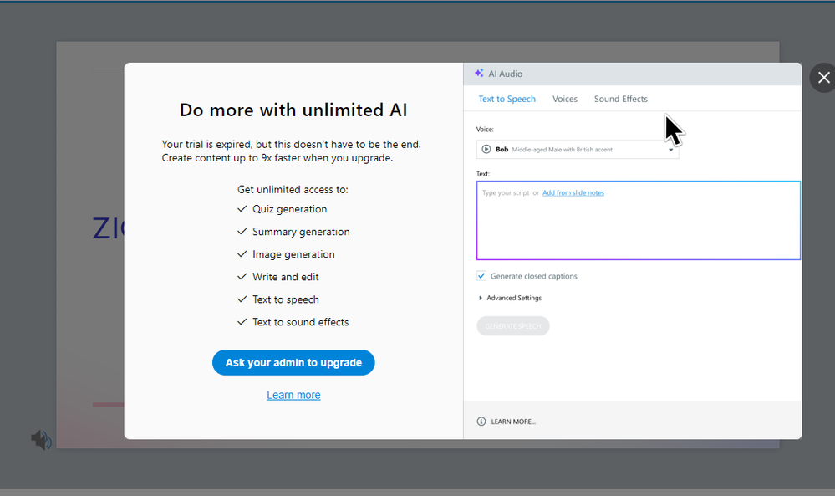Open the Voice dropdown arrow
The height and width of the screenshot is (496, 835).
(670, 150)
